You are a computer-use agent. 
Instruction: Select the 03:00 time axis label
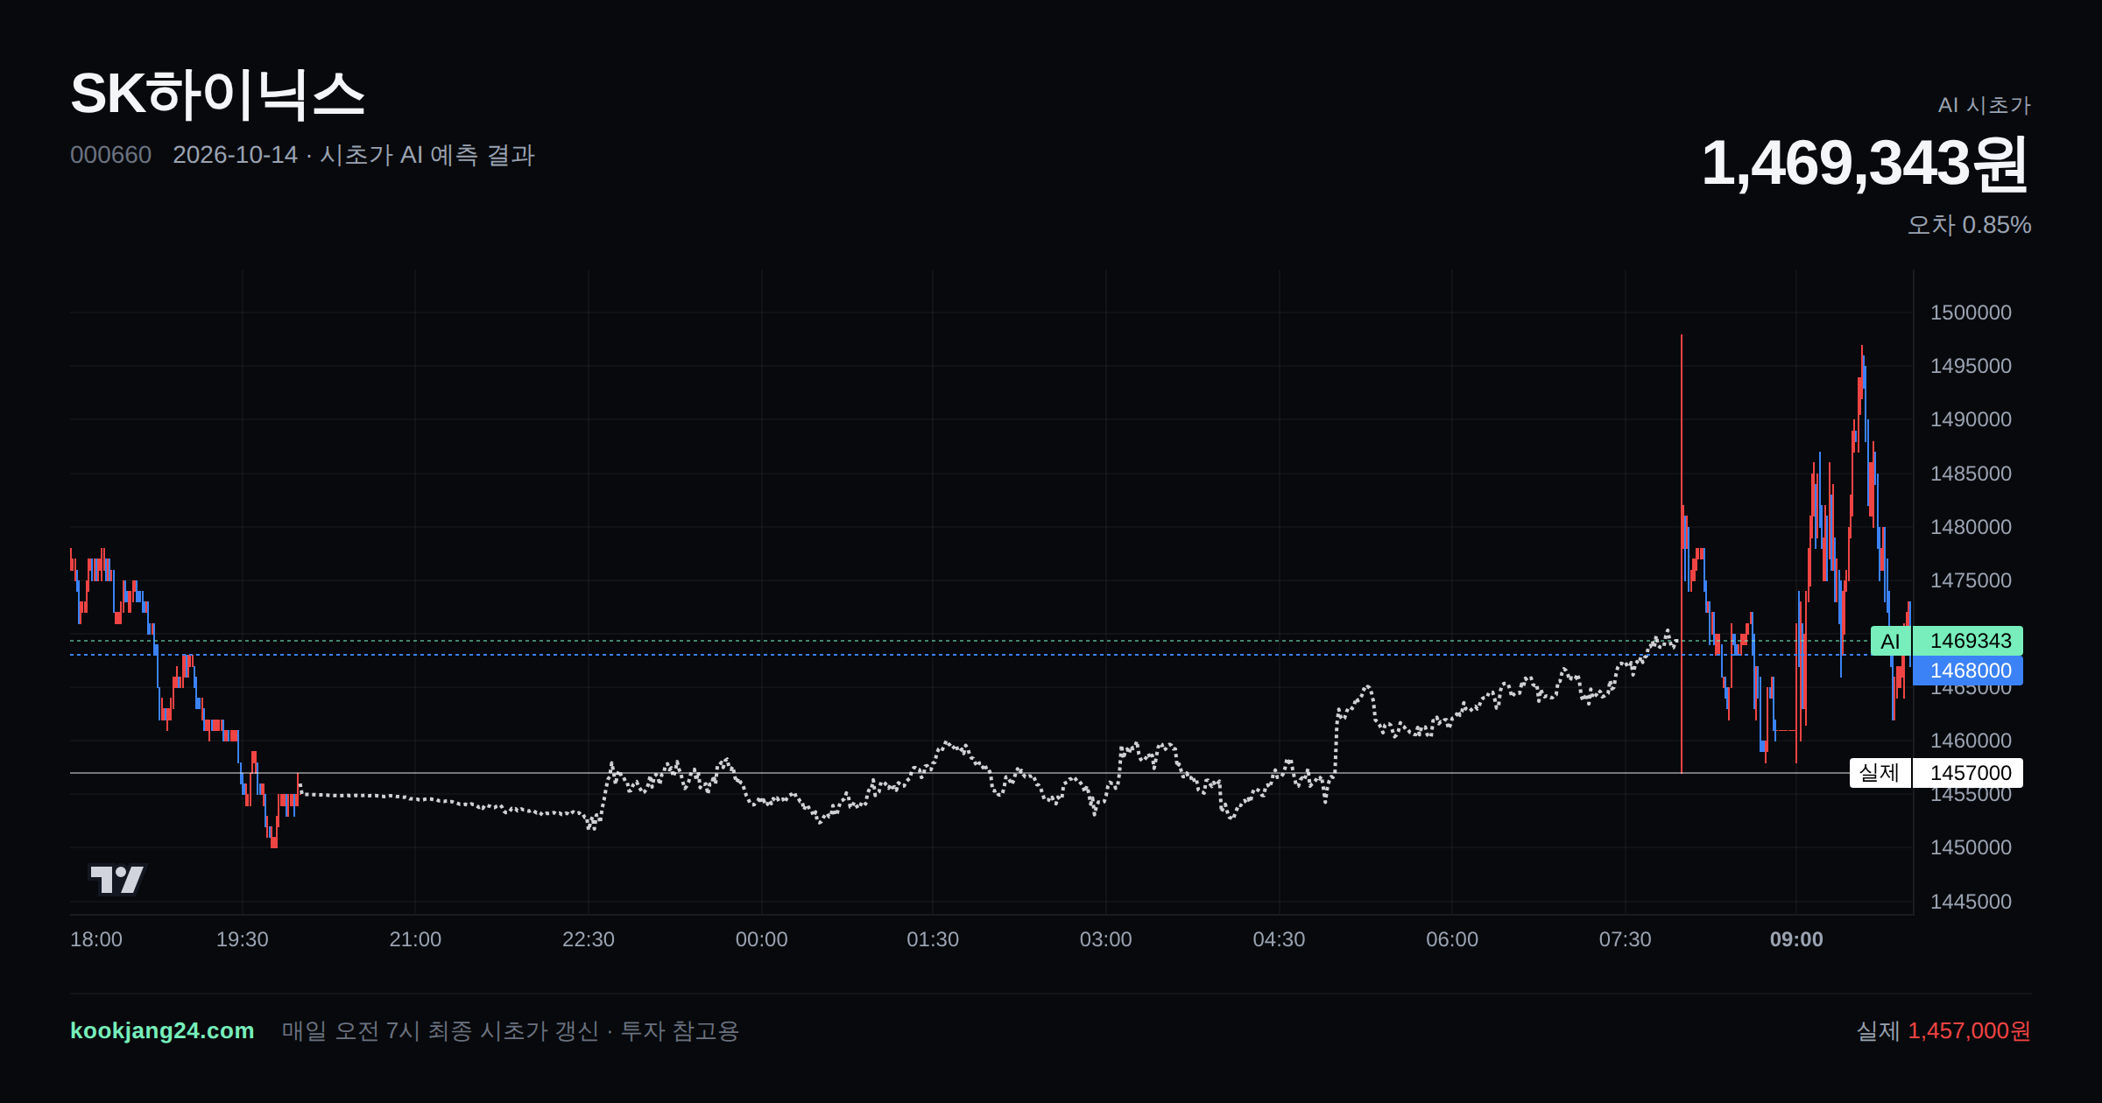(x=1106, y=939)
